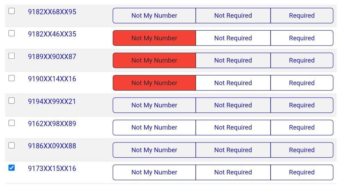Tick the checkbox for 9182XX68XX95
The image size is (340, 189).
(x=11, y=11)
